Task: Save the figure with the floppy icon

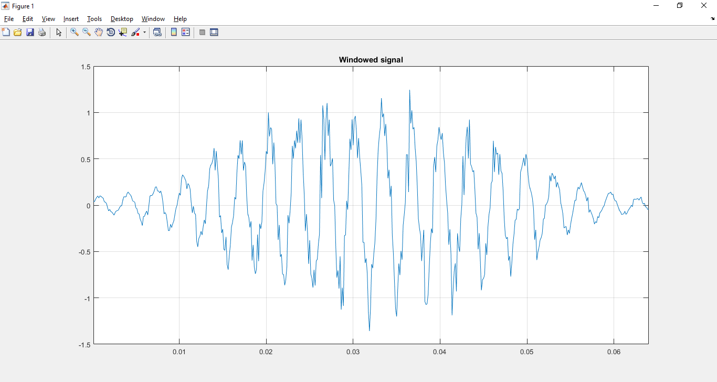Action: (x=30, y=32)
